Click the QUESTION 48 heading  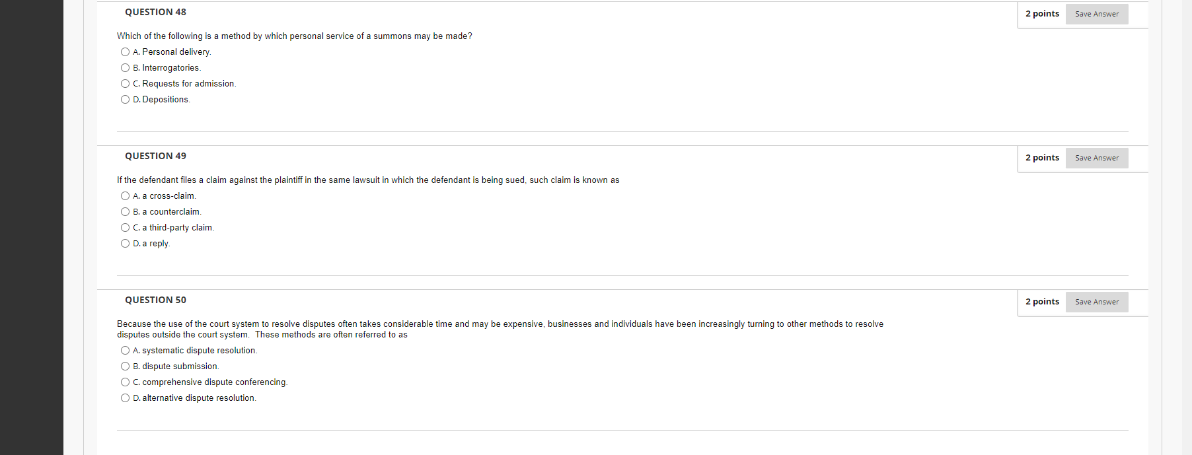(155, 12)
